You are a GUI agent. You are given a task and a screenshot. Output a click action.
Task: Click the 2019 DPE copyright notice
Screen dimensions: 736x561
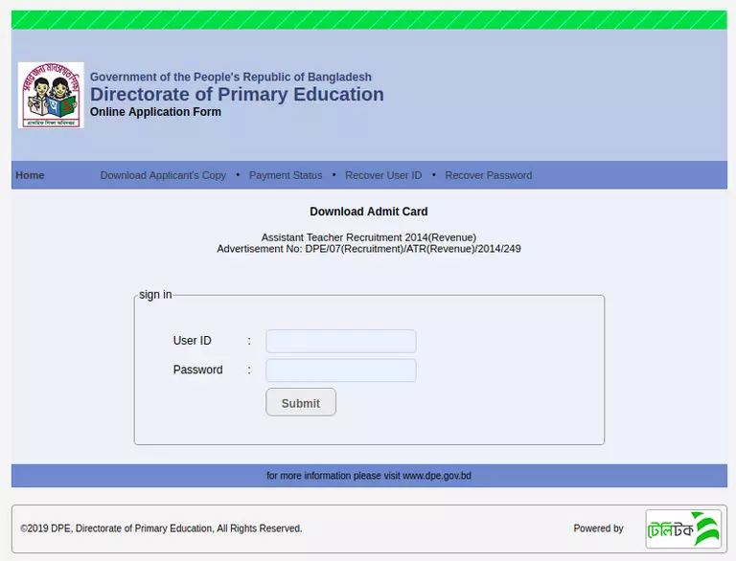(x=161, y=528)
